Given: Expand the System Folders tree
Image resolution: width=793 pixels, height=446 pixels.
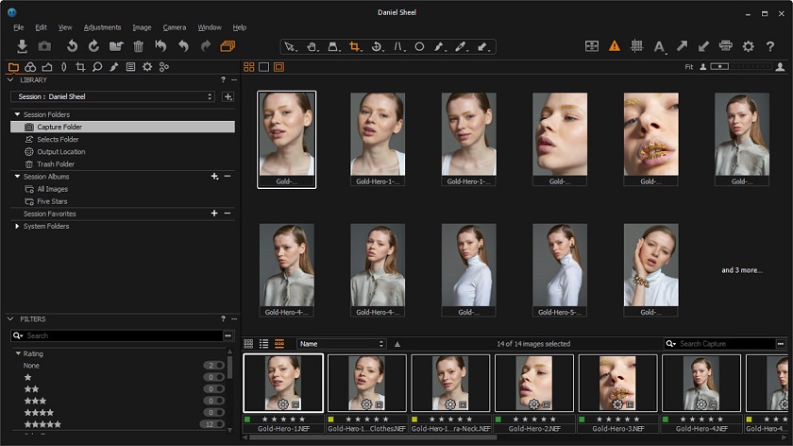Looking at the screenshot, I should (17, 226).
